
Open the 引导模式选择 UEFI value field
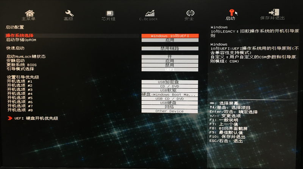[170, 70]
